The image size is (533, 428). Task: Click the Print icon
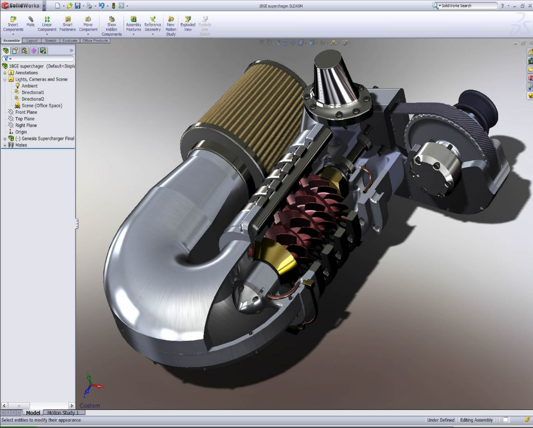pyautogui.click(x=89, y=6)
